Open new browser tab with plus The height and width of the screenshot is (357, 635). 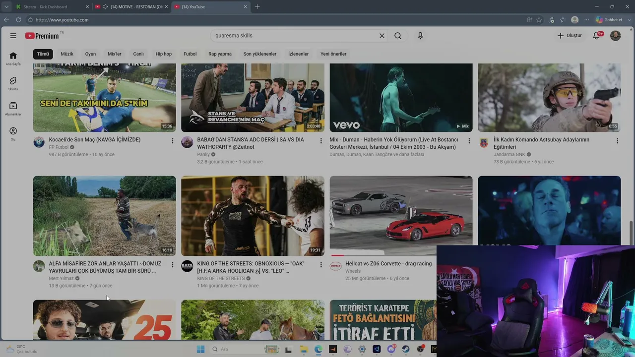point(257,7)
